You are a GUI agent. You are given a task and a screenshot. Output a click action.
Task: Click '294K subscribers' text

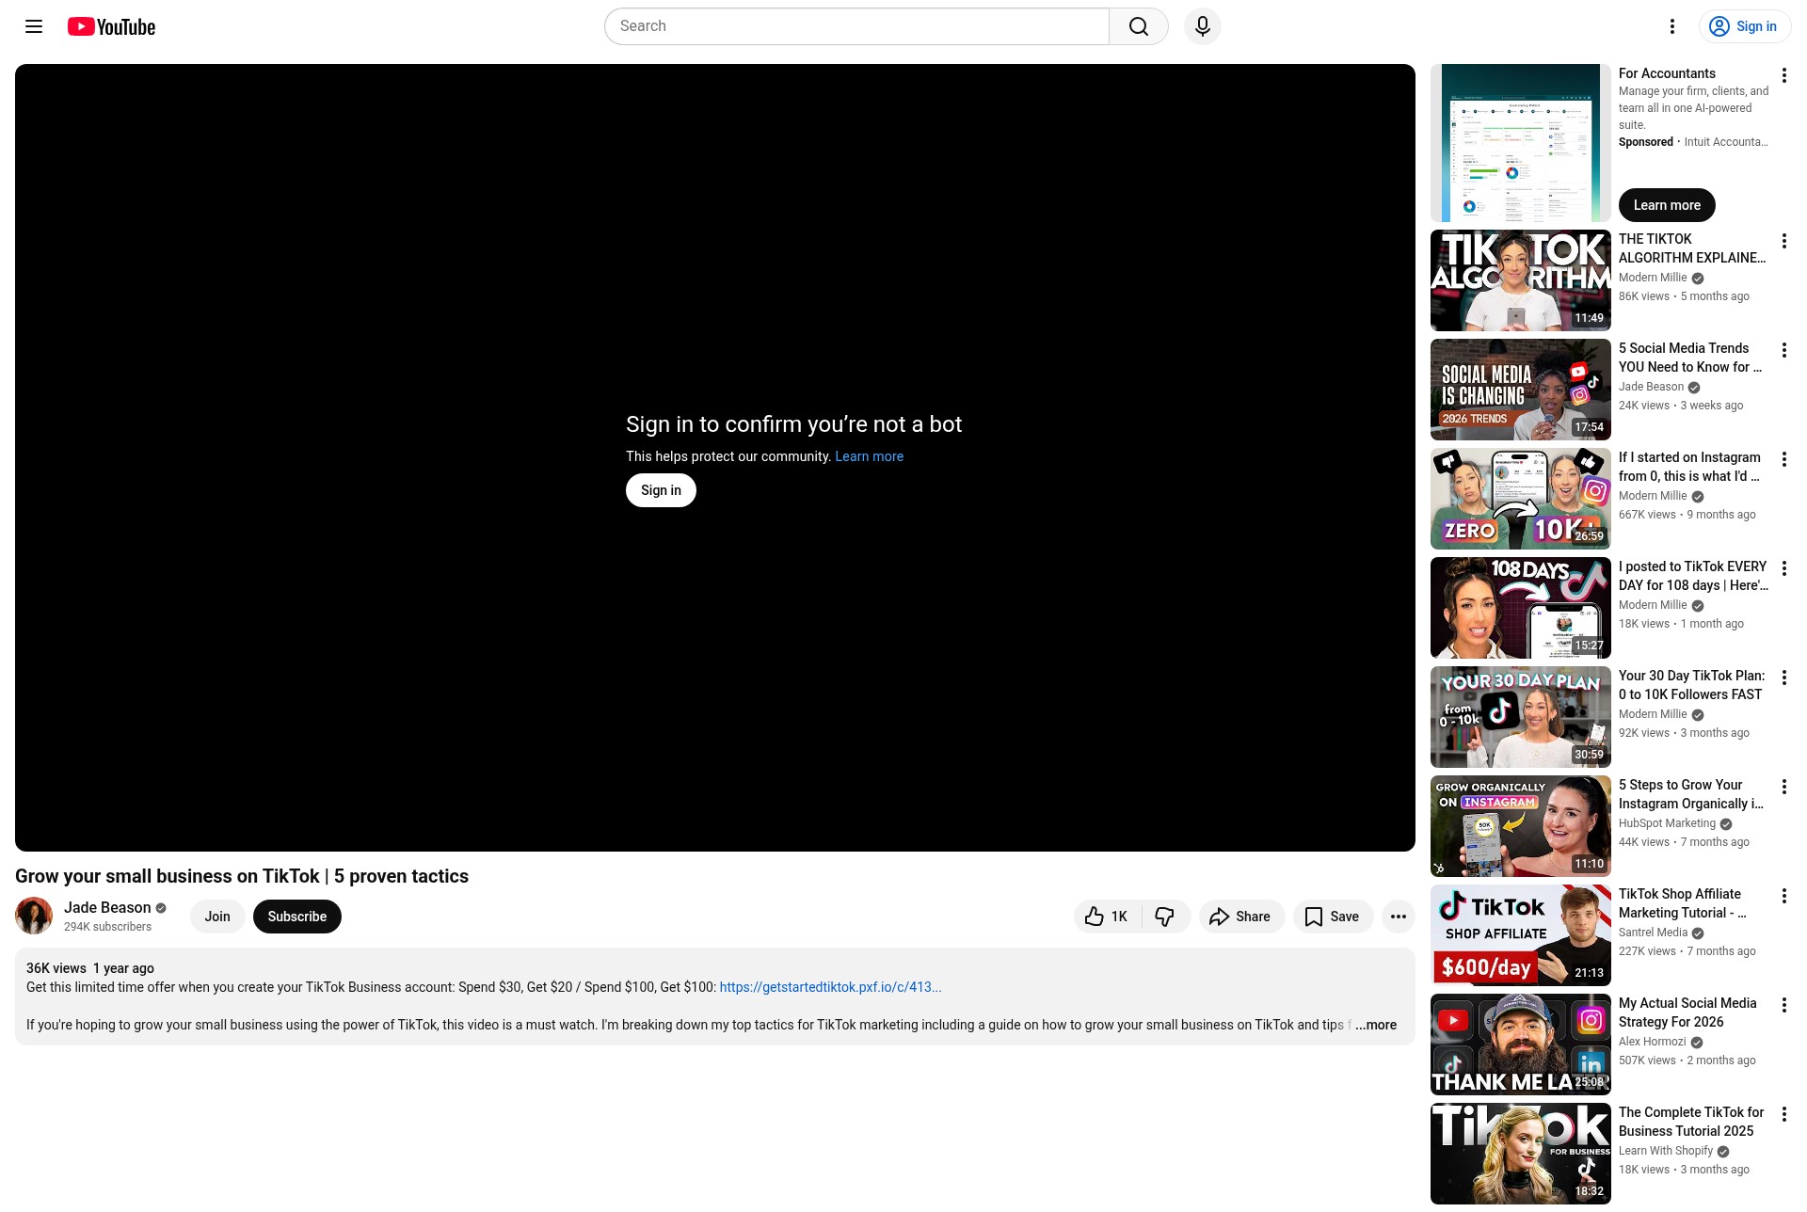[x=107, y=927]
